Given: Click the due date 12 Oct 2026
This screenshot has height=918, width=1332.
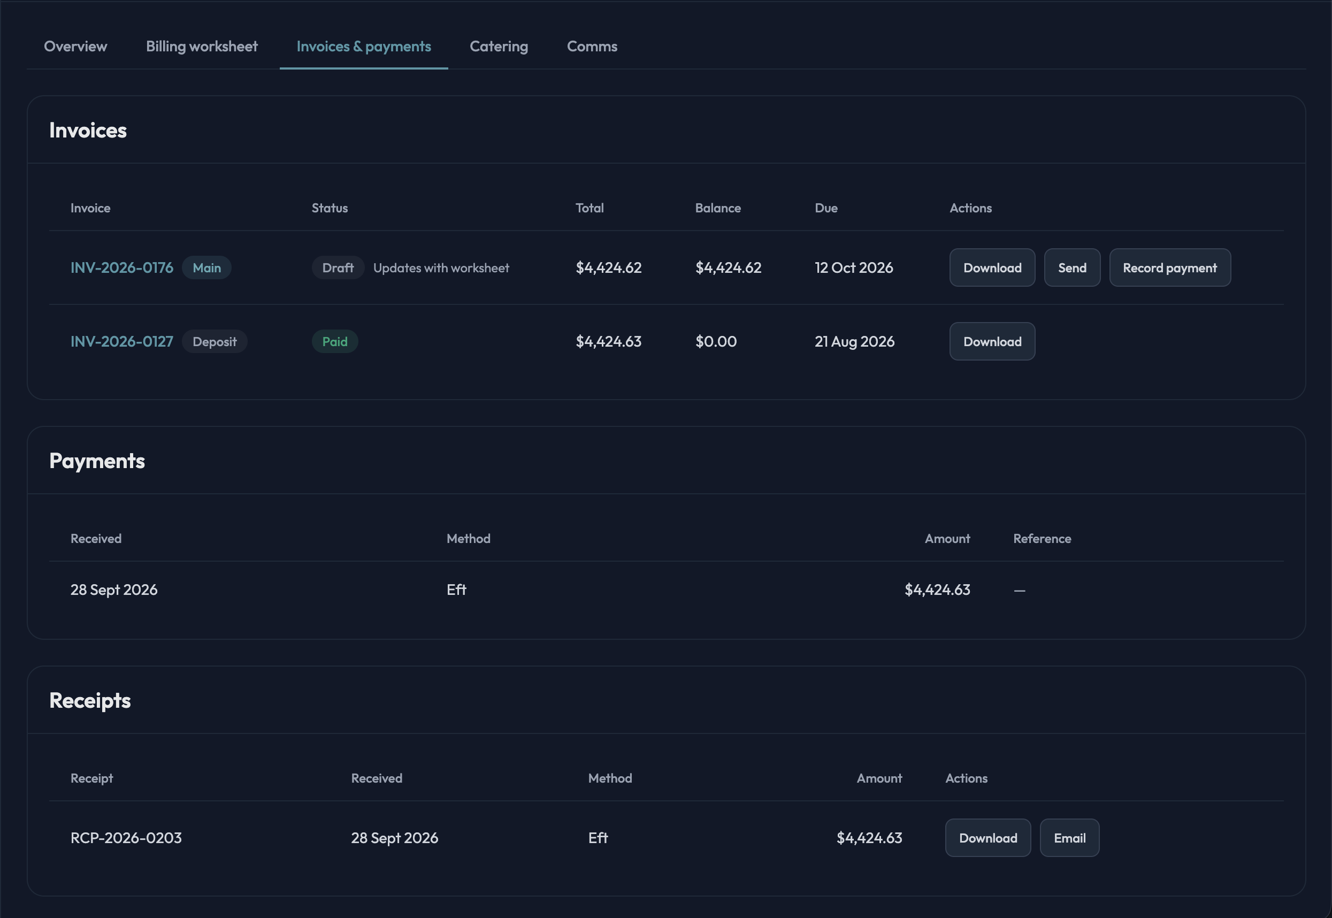Looking at the screenshot, I should pos(853,267).
